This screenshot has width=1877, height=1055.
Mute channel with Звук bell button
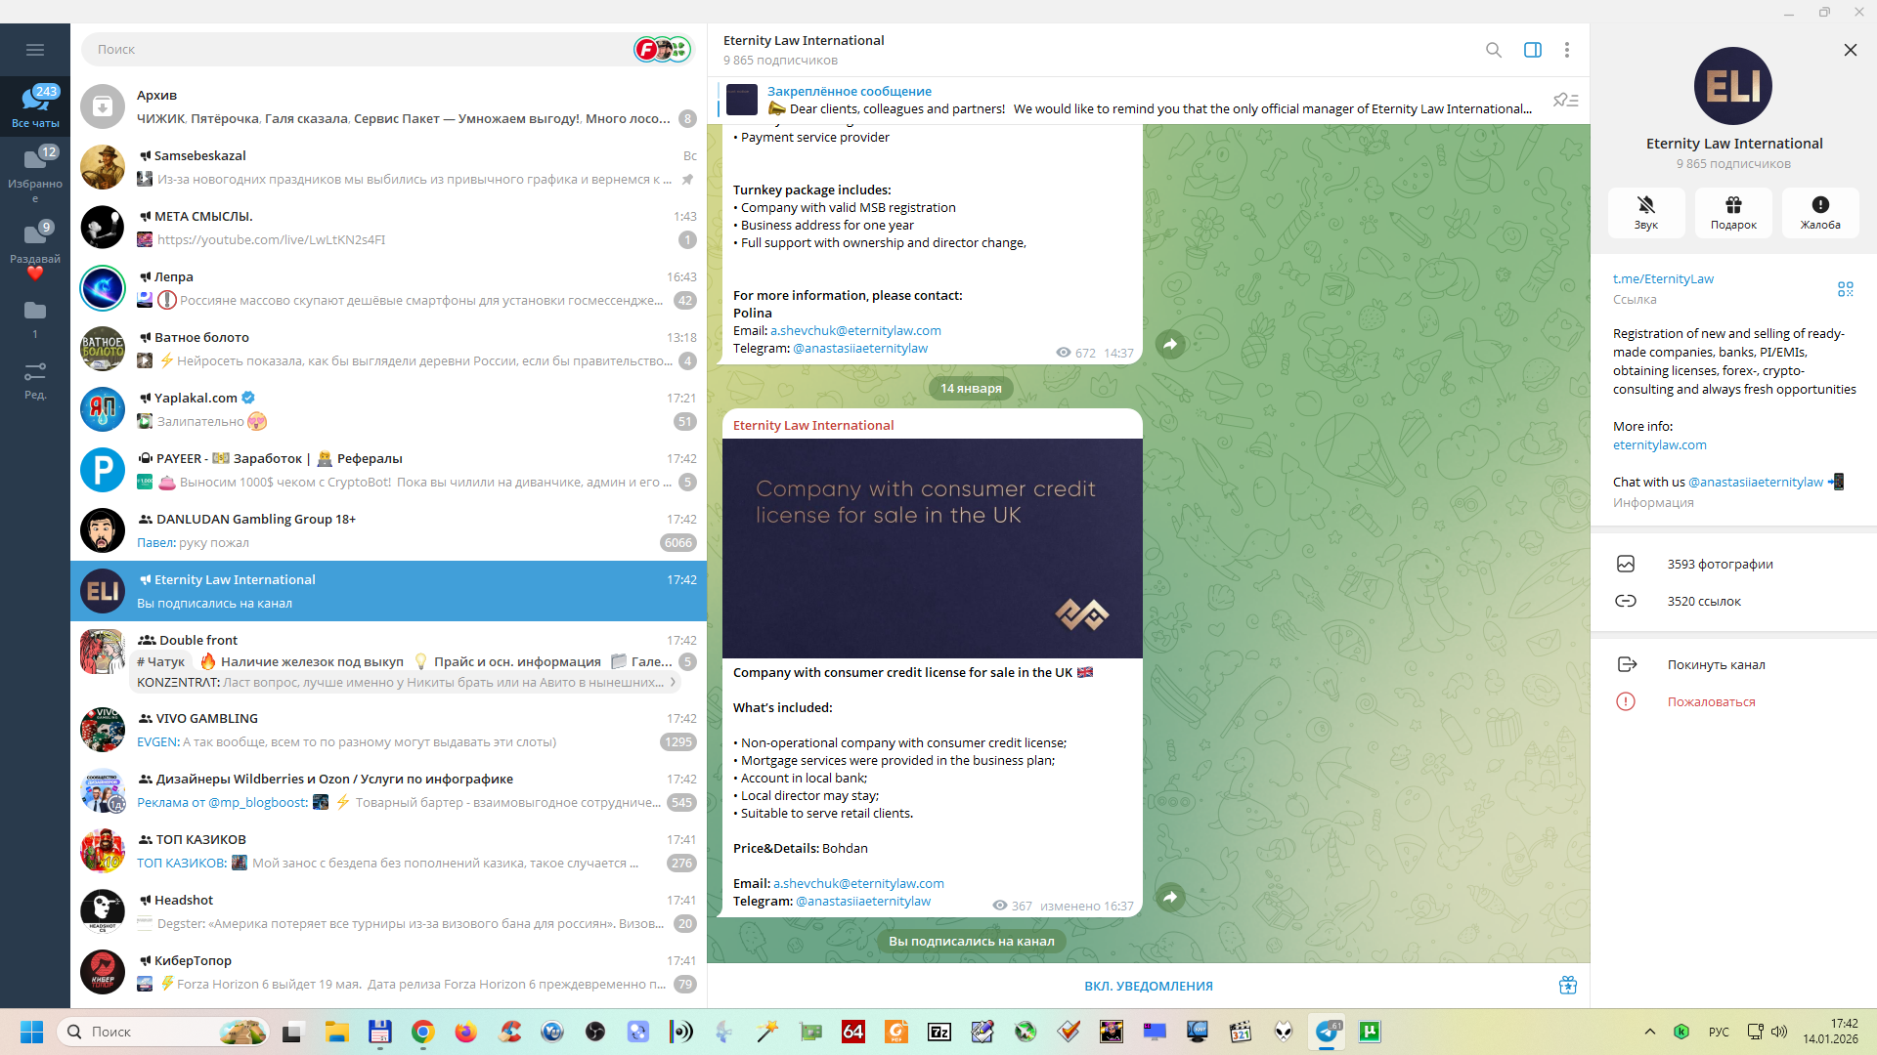1645,212
